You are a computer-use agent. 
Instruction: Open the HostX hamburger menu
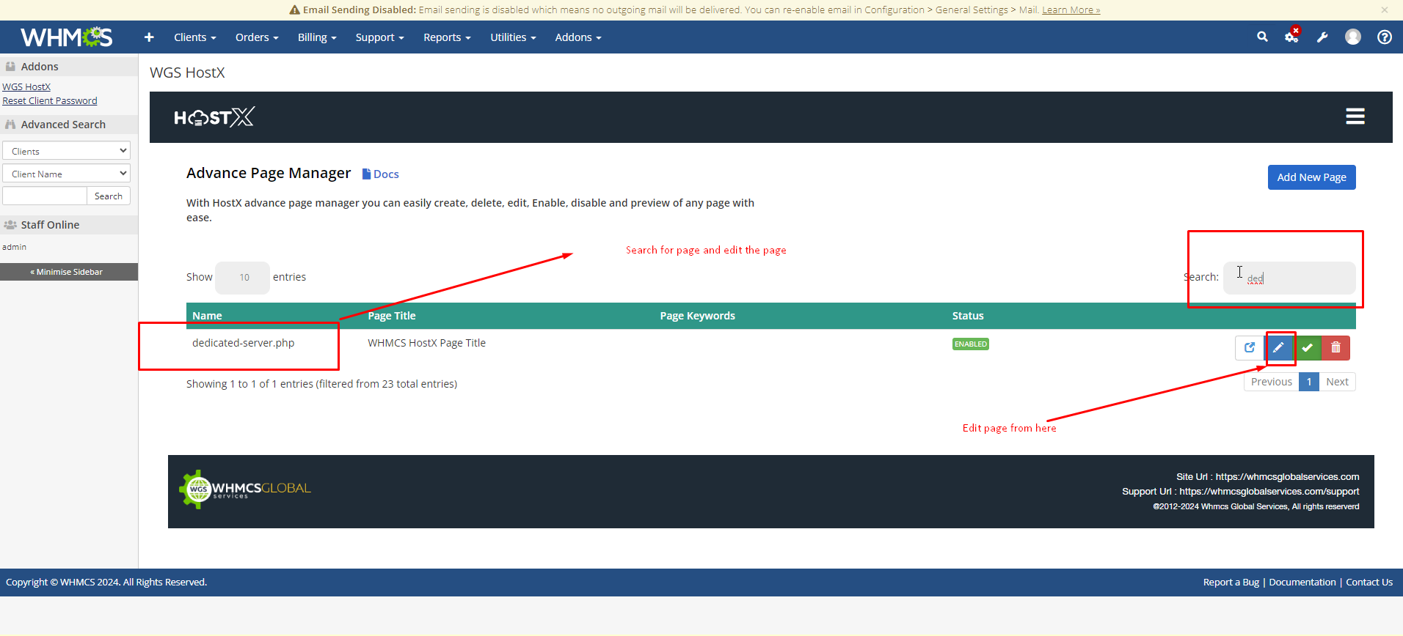pos(1355,117)
